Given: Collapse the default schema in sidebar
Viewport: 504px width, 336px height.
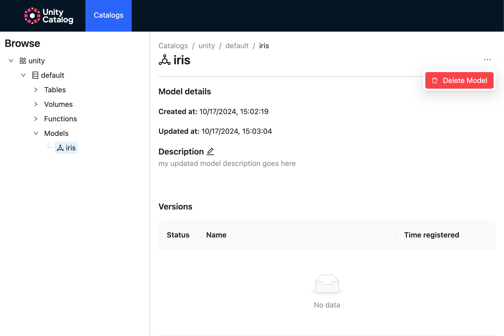Looking at the screenshot, I should point(23,75).
